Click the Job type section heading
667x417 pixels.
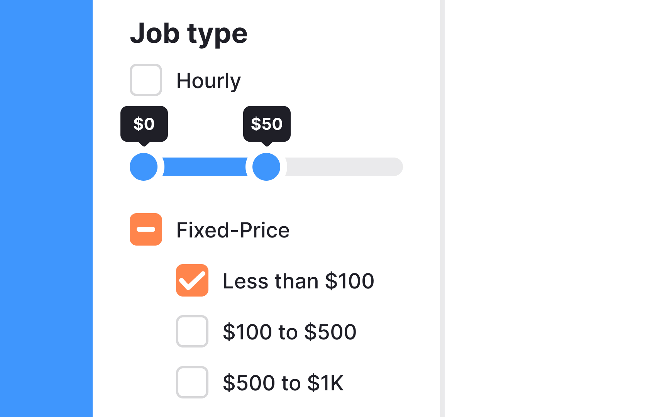coord(189,34)
